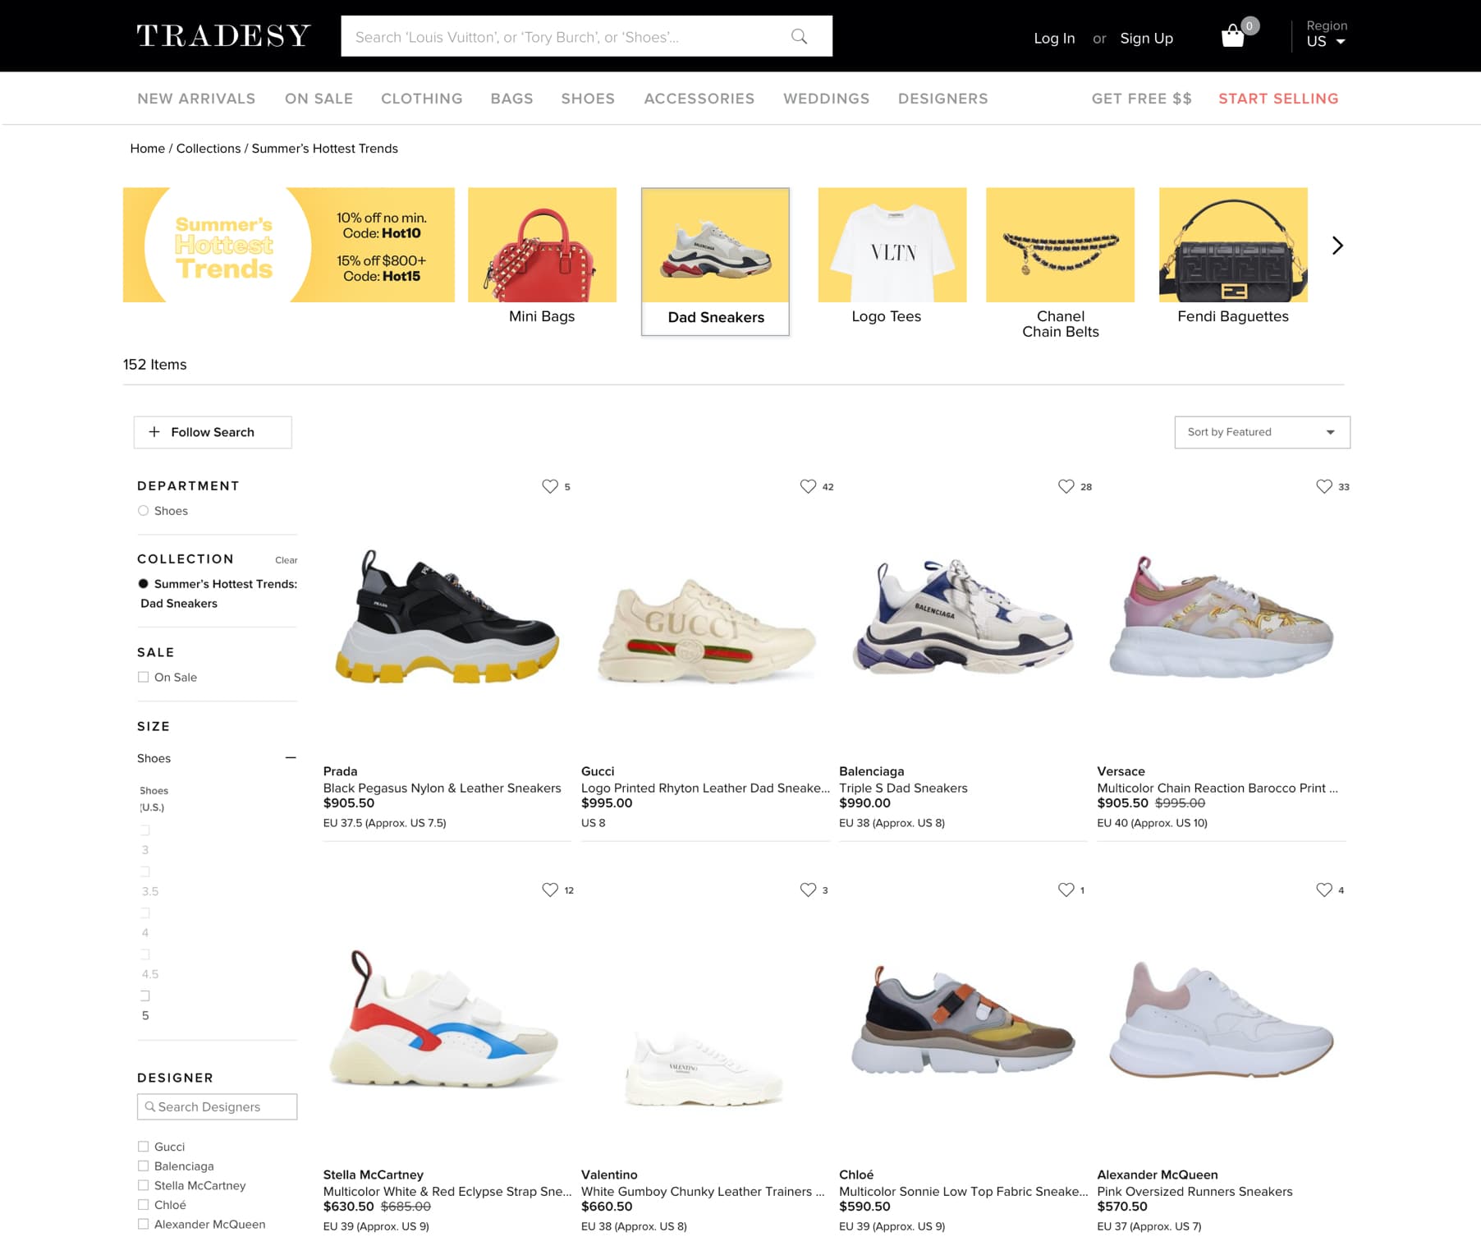
Task: Check the Balenciaga designer filter
Action: coord(144,1166)
